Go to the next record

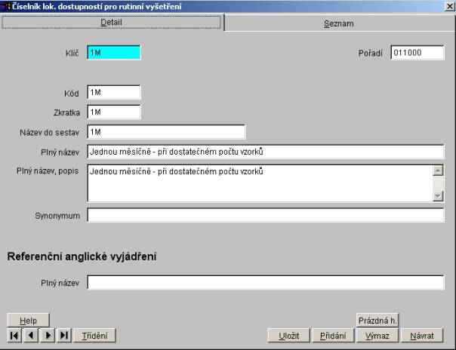click(x=48, y=335)
